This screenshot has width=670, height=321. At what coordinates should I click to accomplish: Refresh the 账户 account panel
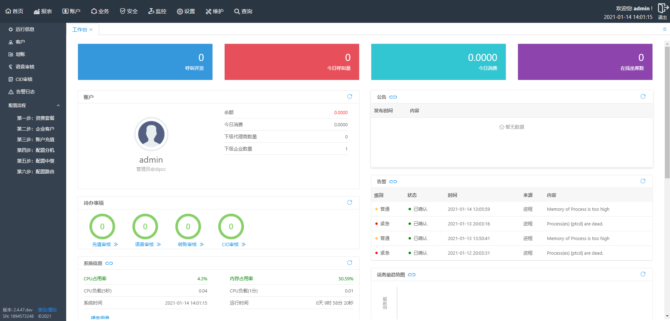tap(349, 97)
